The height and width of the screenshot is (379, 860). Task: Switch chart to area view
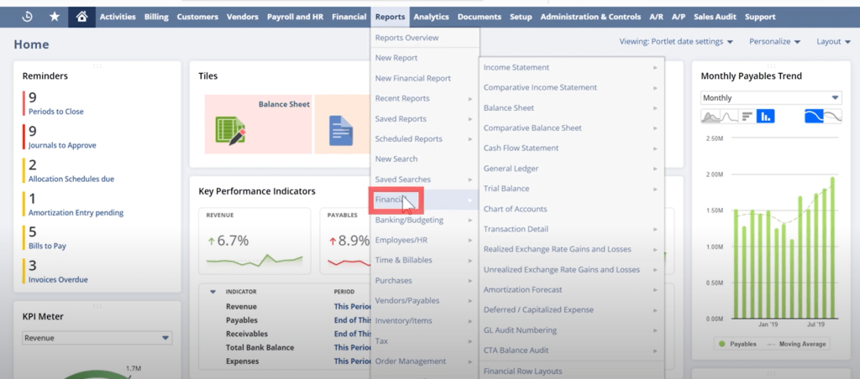711,116
